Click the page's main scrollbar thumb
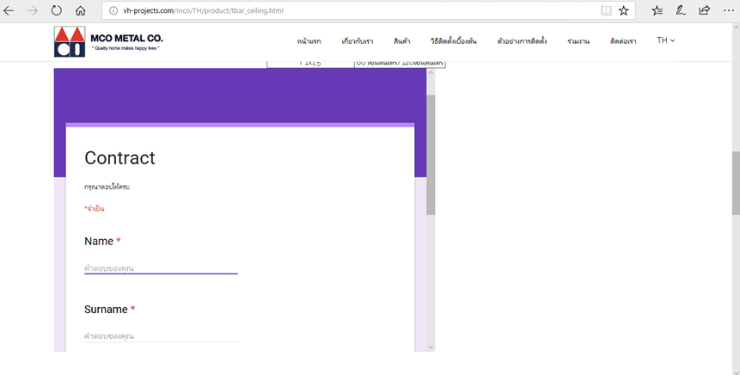The height and width of the screenshot is (375, 740). click(x=736, y=183)
